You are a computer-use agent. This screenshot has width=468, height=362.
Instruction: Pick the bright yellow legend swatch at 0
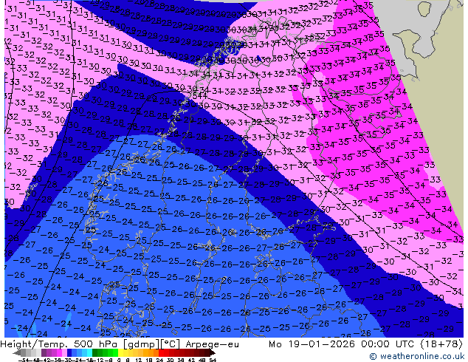(x=120, y=352)
